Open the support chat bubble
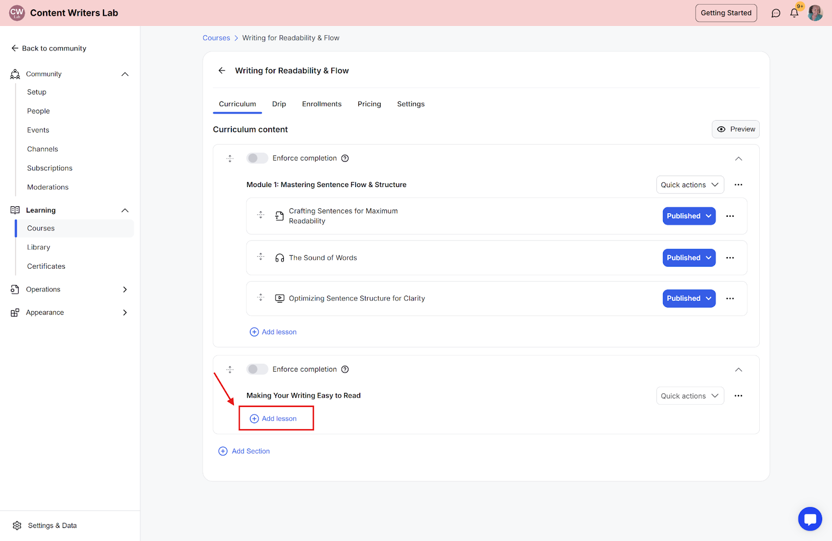 tap(810, 519)
